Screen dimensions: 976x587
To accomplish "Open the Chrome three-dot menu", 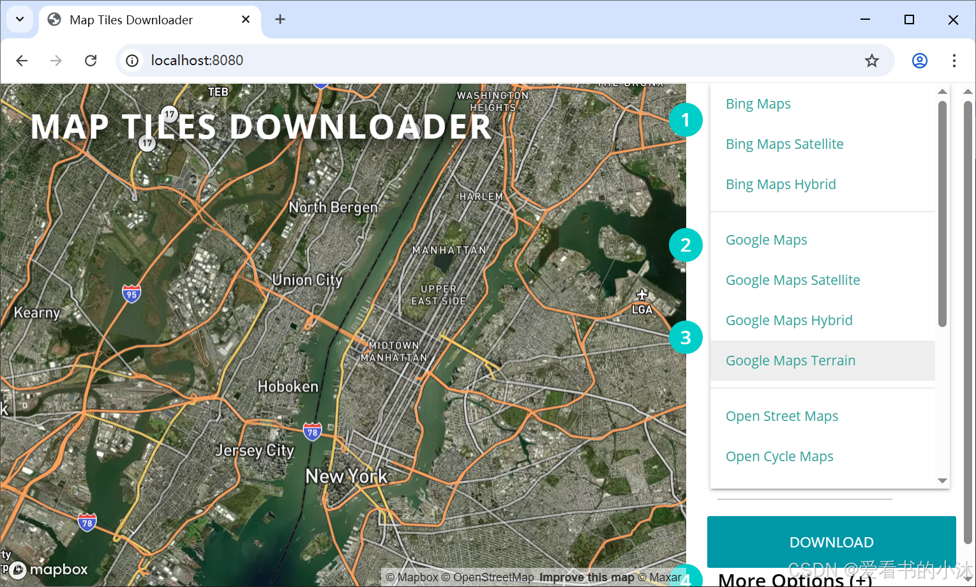I will 954,61.
